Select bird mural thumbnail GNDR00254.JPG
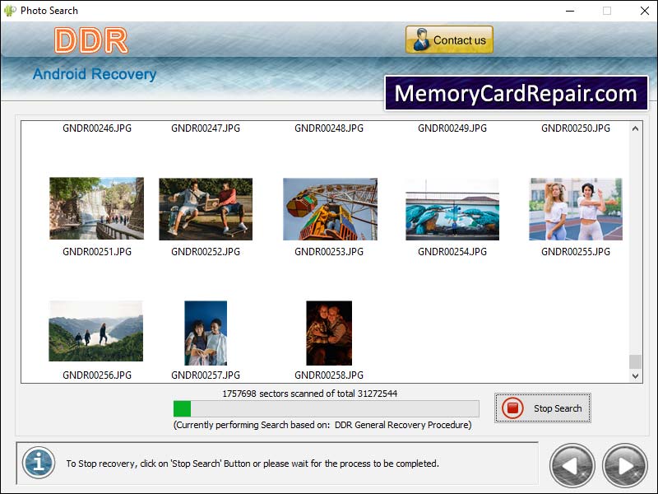 [x=452, y=209]
